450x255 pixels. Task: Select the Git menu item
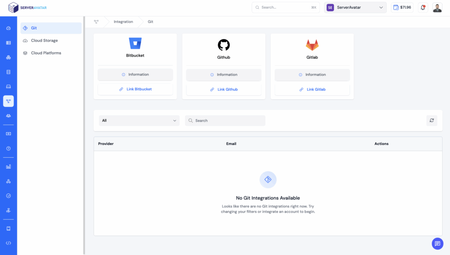click(x=51, y=28)
